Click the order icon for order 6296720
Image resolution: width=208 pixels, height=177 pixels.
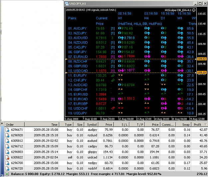(x=7, y=168)
